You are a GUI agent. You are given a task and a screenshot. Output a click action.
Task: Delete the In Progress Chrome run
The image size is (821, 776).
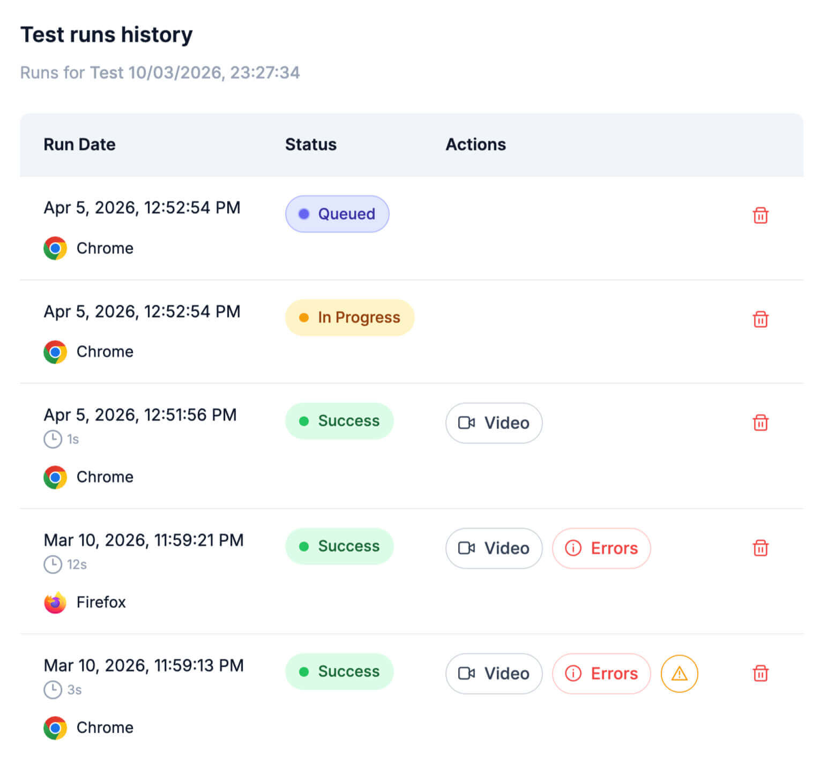(x=760, y=319)
